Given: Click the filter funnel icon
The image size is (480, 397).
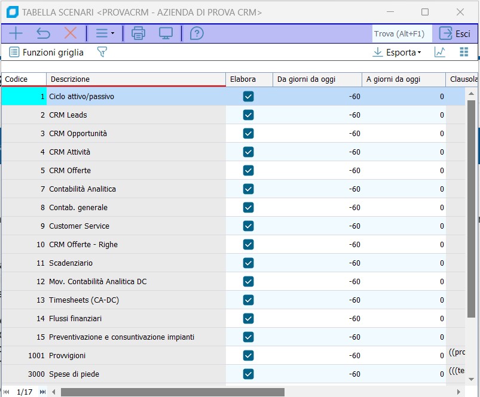Looking at the screenshot, I should [x=102, y=53].
